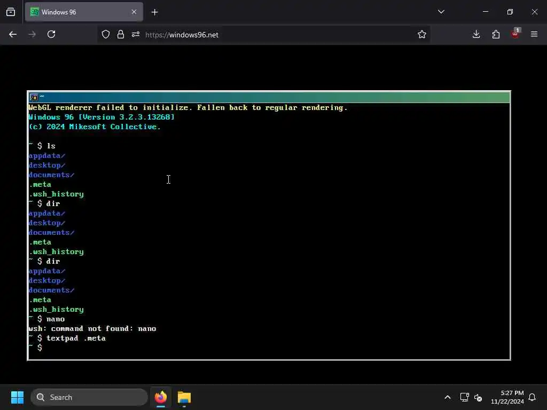Open the Firefox application menu

[534, 34]
